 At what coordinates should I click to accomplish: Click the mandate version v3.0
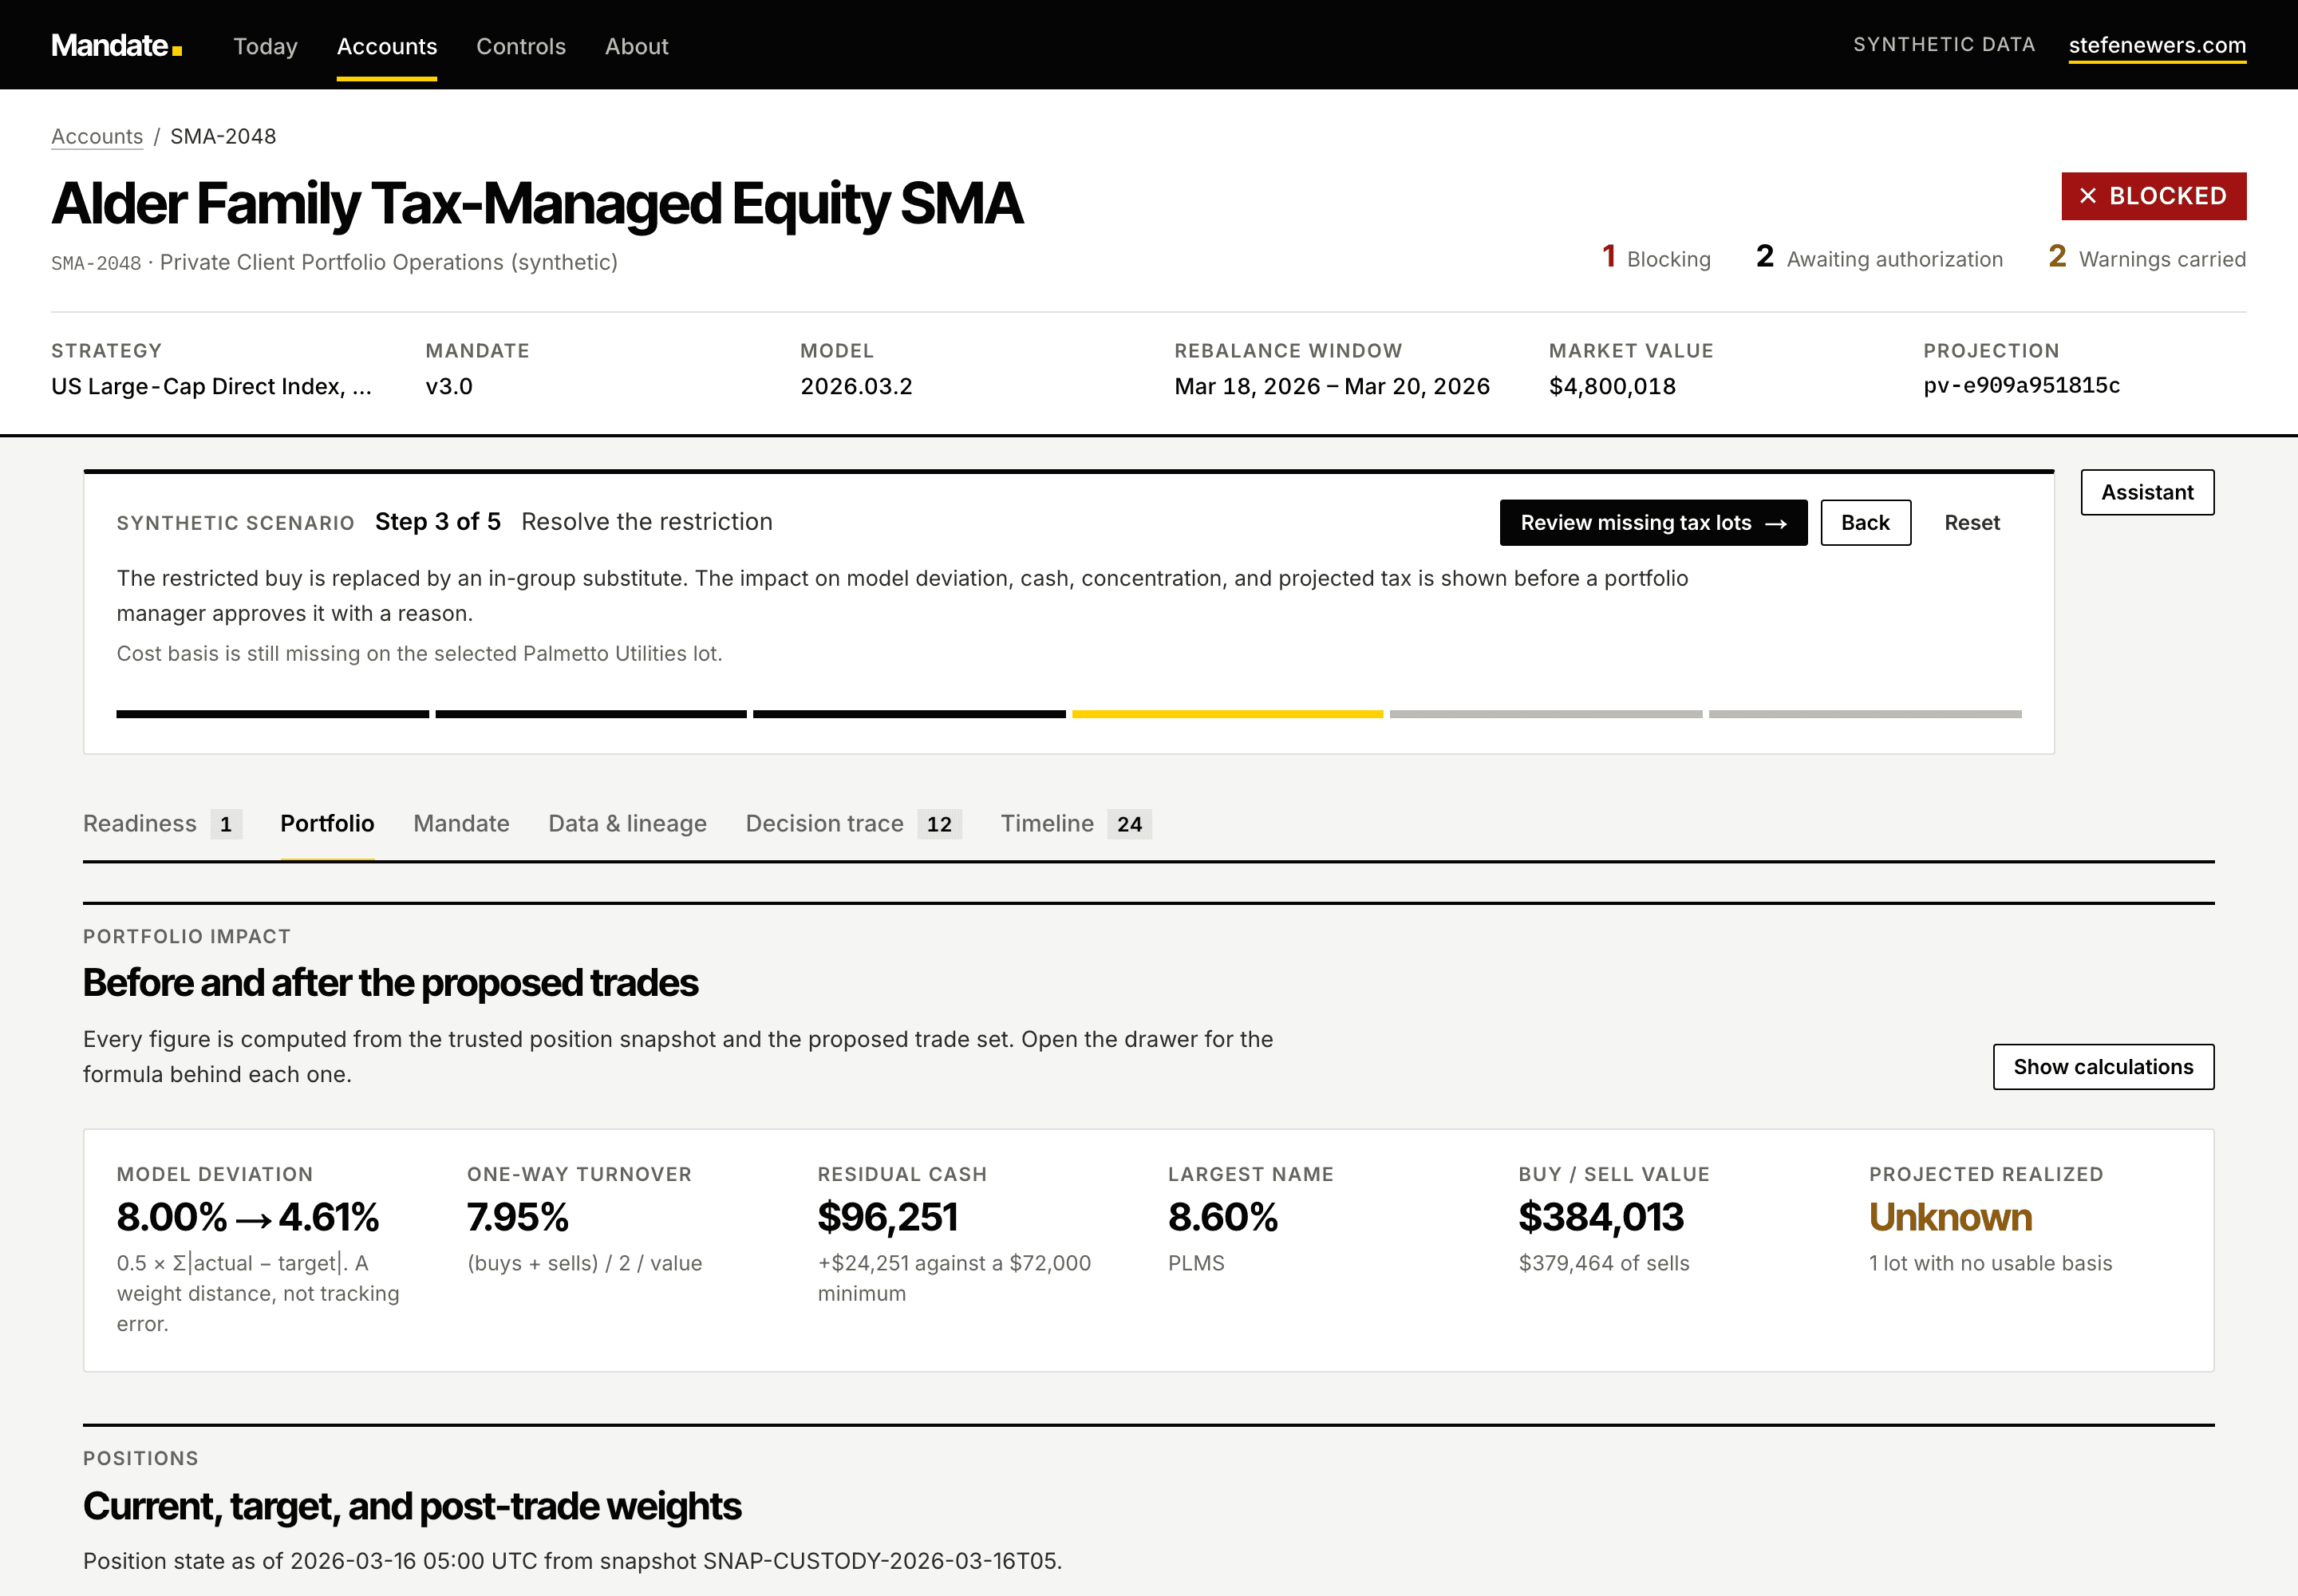point(449,386)
